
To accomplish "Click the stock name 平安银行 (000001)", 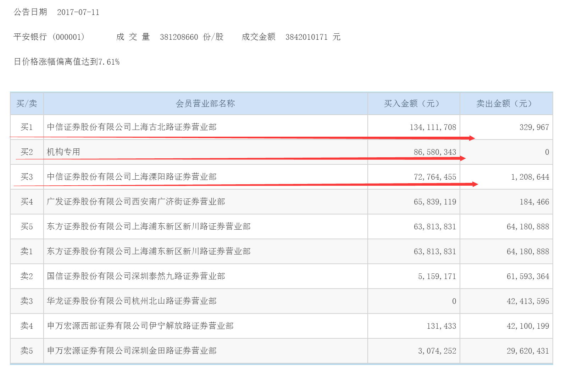I will 49,37.
